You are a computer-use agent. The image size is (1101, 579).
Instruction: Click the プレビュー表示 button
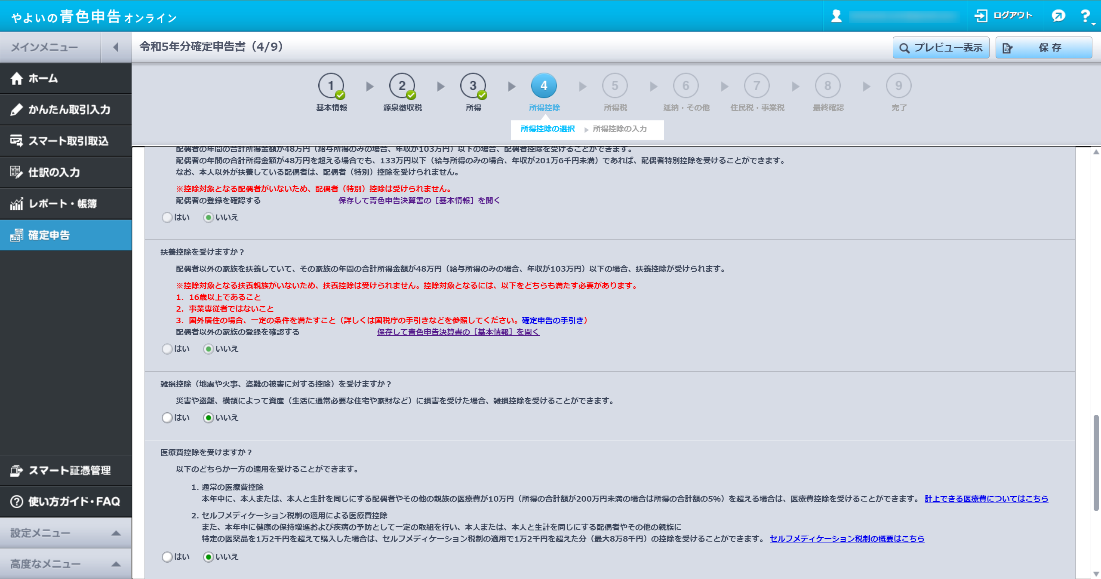[x=941, y=48]
